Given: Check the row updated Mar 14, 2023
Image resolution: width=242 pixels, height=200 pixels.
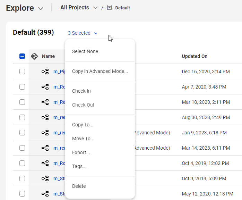Looking at the screenshot, I should tap(22, 148).
